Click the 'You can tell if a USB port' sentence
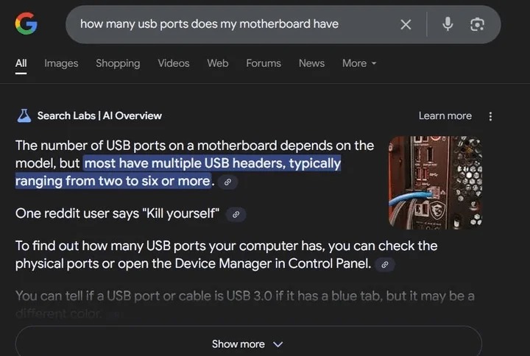 tap(244, 305)
